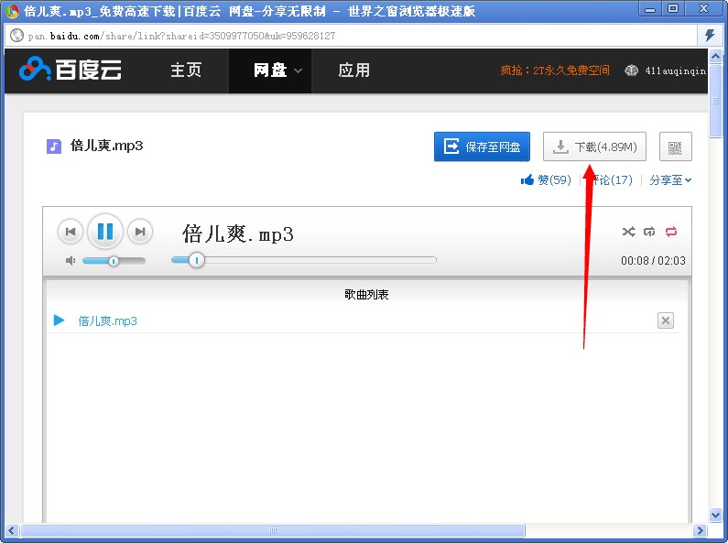Viewport: 728px width, 543px height.
Task: Click the browser address bar URL
Action: (181, 36)
